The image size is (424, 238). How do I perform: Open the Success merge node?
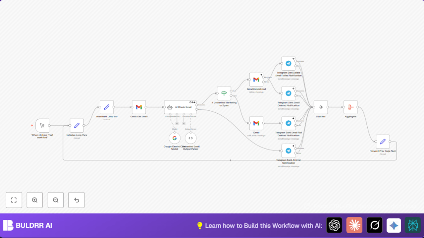coord(321,107)
